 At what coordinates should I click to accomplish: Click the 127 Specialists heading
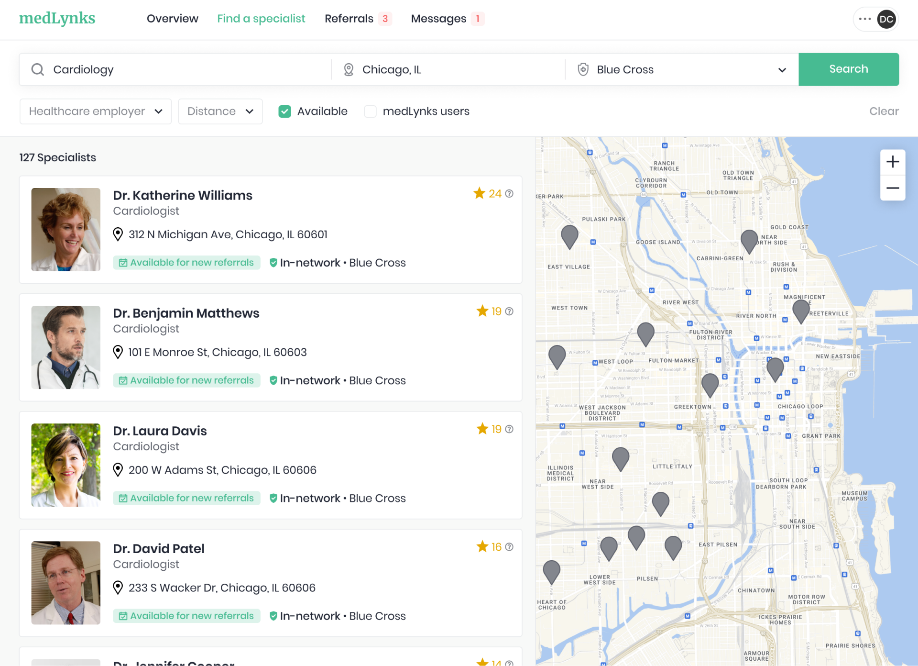point(57,157)
